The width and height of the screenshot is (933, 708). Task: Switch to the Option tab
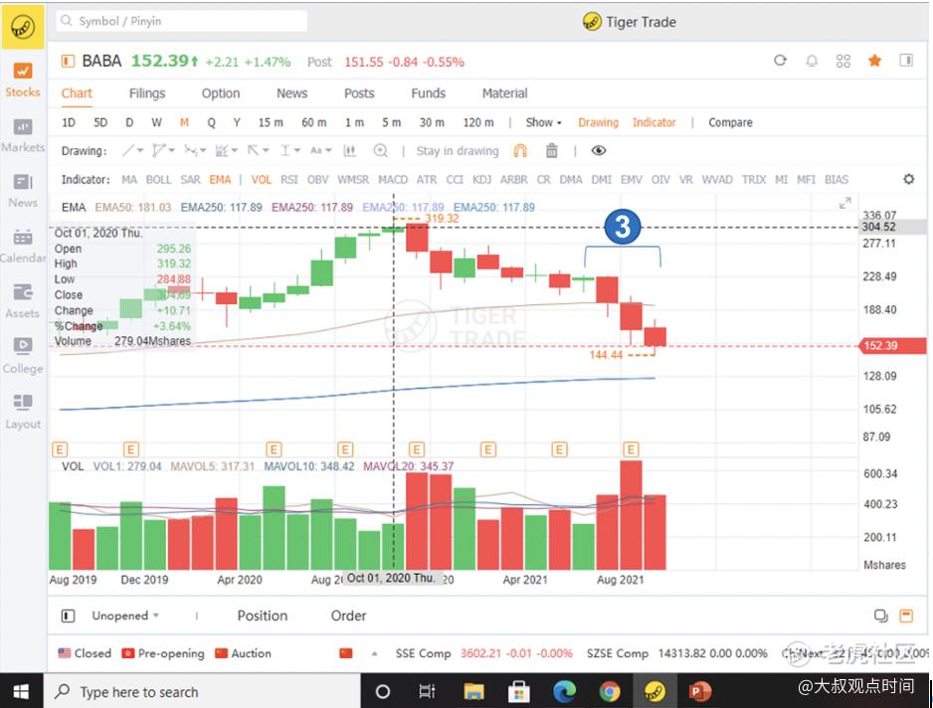[221, 93]
